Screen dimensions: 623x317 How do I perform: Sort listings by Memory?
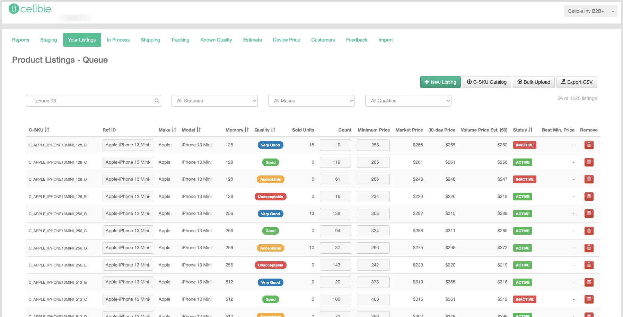[x=247, y=130]
